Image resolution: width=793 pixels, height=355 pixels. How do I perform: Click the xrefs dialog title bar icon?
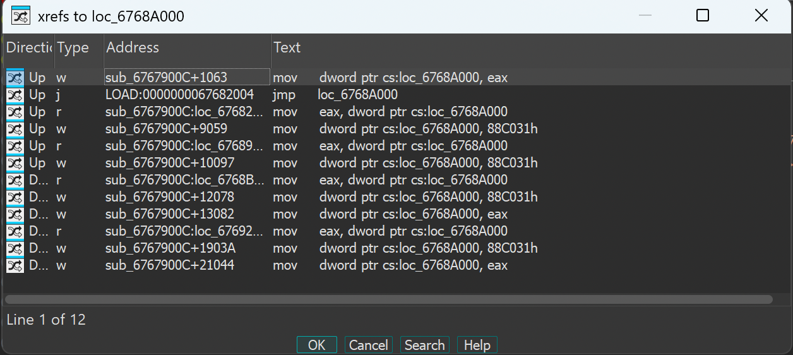[21, 15]
